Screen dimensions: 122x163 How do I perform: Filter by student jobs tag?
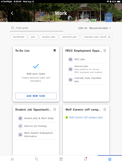(49, 37)
